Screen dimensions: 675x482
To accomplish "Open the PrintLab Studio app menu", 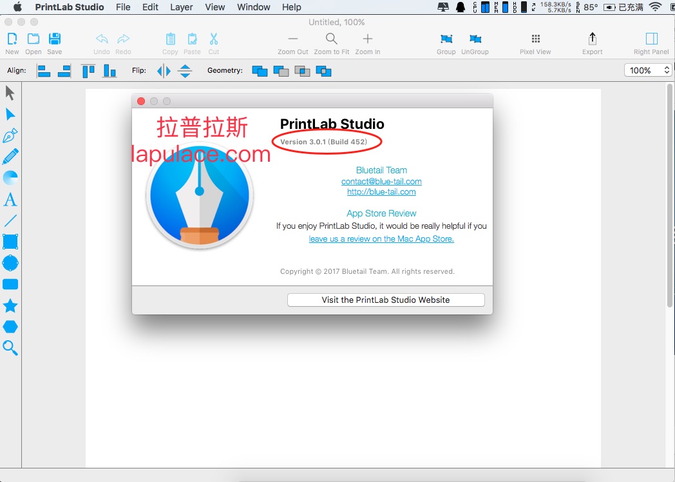I will (x=70, y=7).
